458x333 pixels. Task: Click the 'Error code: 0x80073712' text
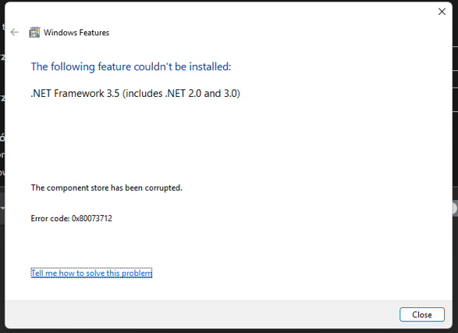pos(72,218)
